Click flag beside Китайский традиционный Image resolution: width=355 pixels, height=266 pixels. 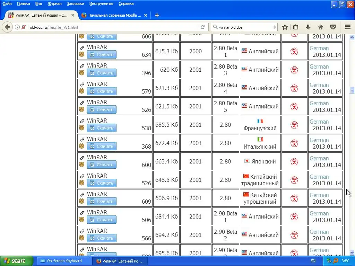coord(246,176)
